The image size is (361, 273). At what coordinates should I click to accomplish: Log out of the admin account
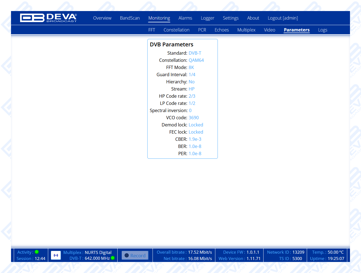(x=283, y=18)
